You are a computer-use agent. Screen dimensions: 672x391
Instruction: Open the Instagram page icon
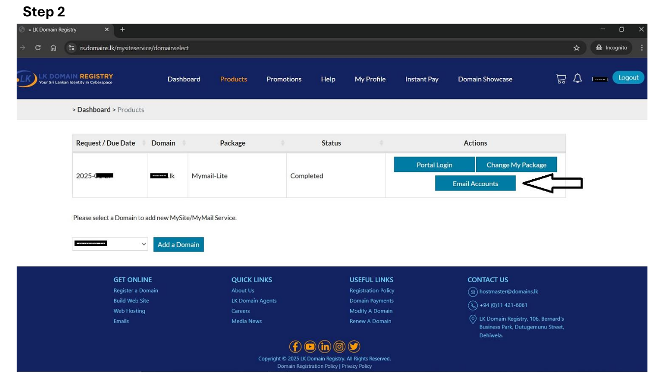click(339, 346)
